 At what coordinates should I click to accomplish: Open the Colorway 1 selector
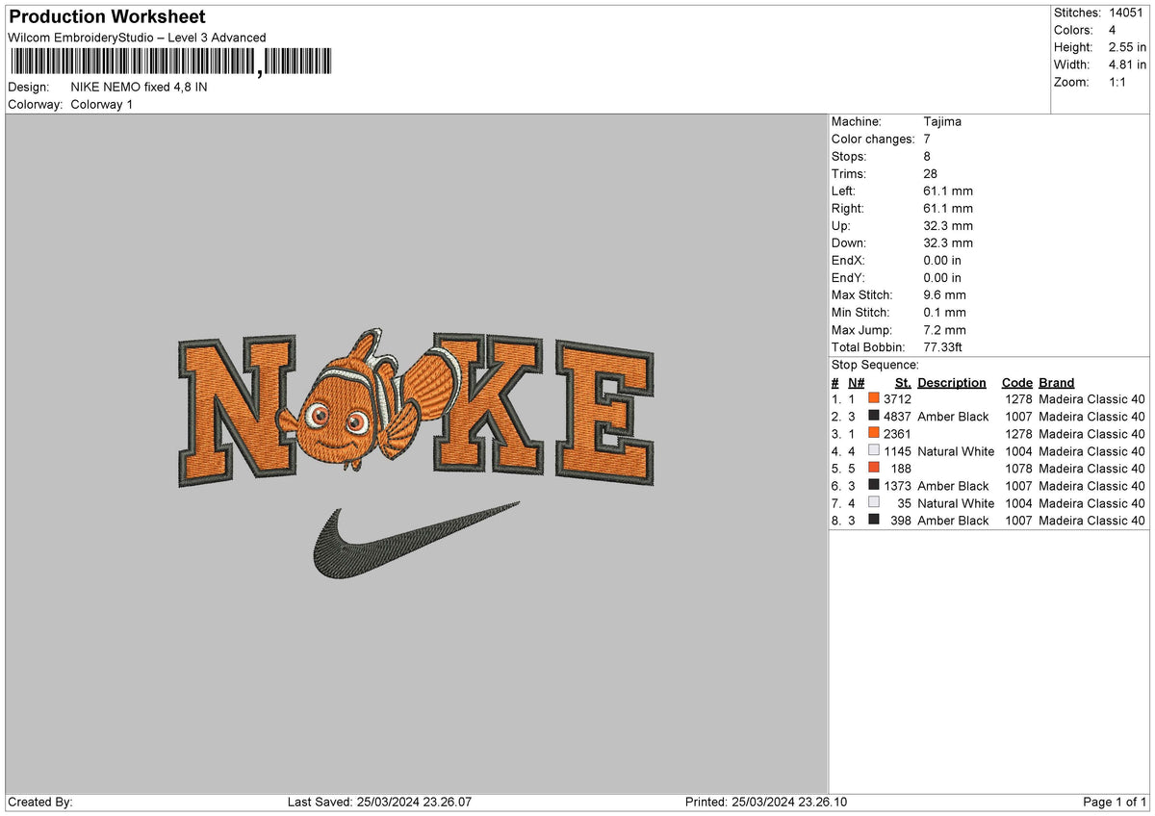[x=103, y=104]
